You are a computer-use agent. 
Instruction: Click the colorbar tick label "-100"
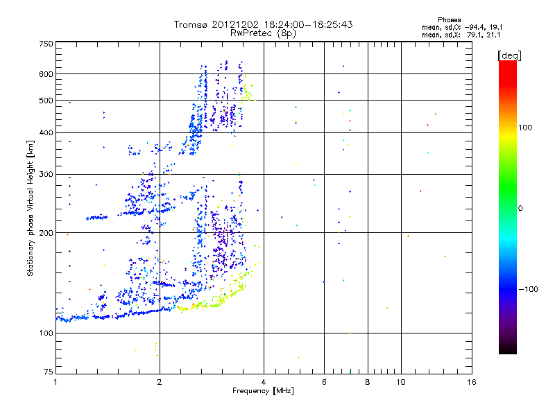click(528, 289)
